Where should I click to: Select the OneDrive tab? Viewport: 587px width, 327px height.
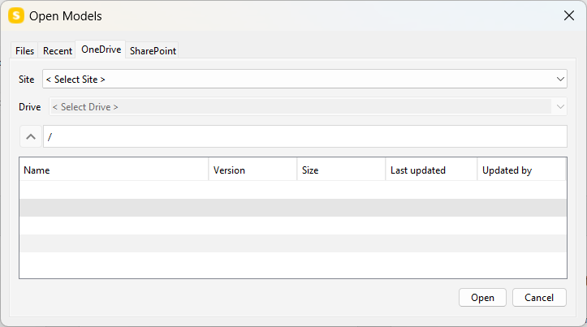(x=101, y=49)
